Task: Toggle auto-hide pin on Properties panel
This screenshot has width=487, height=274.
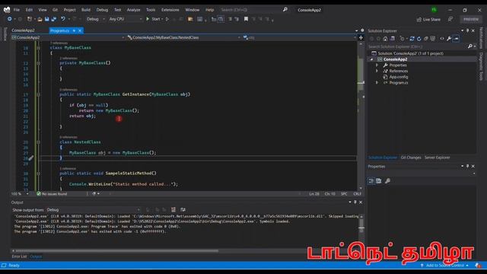Action: (468, 166)
